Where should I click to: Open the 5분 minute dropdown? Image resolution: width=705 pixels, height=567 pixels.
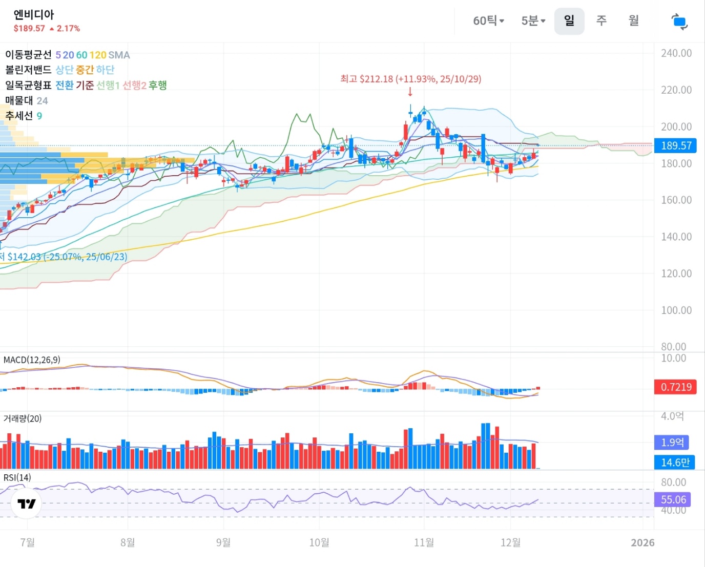pos(533,21)
